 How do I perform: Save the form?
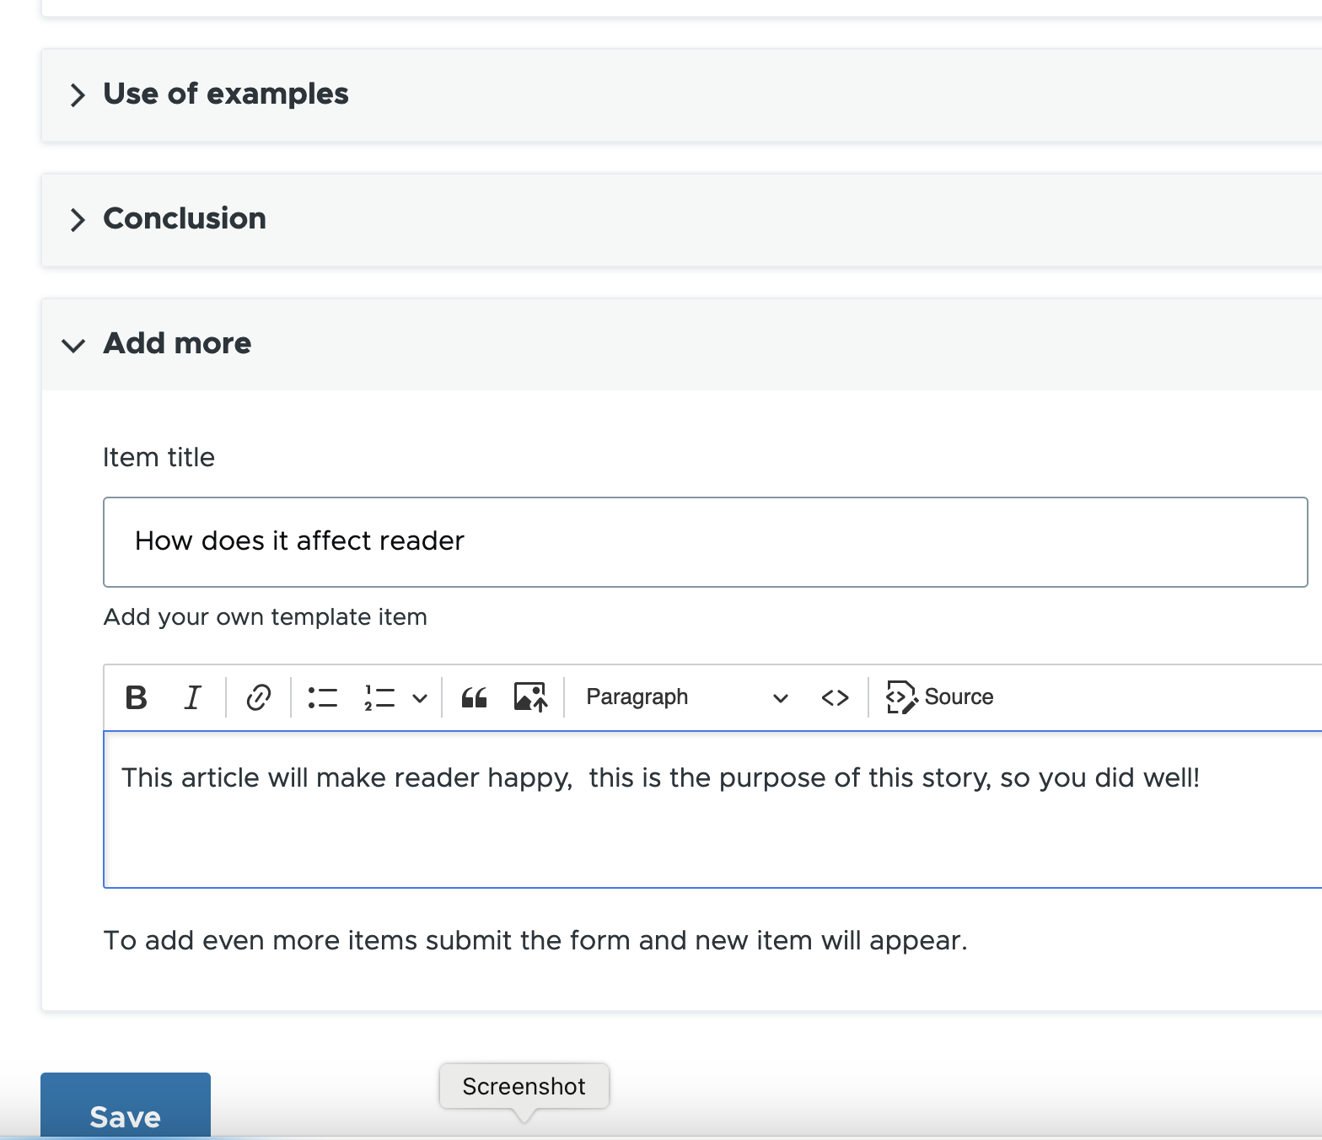[126, 1106]
